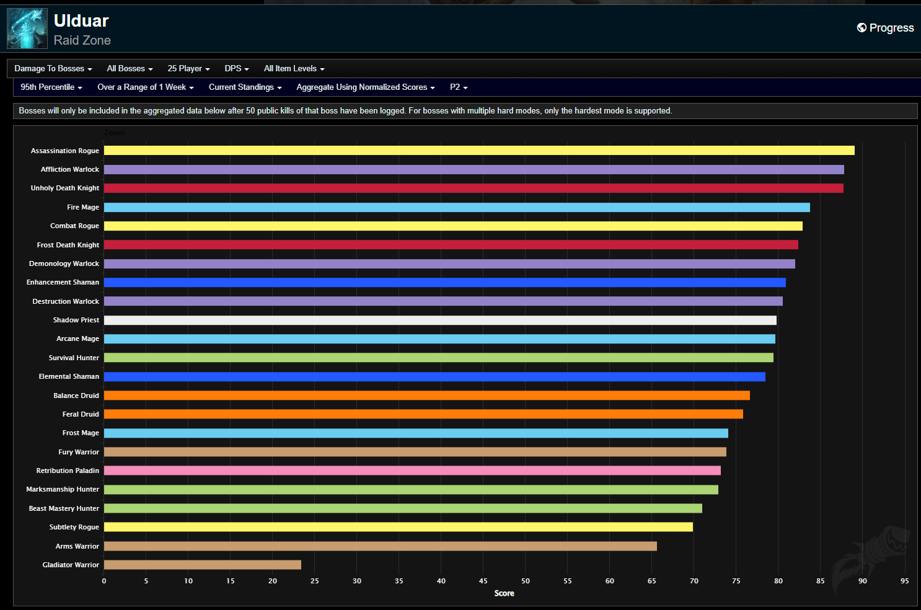Expand the P2 phase dropdown
The image size is (921, 610).
(x=459, y=87)
